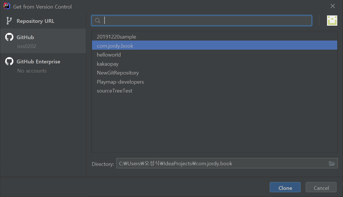Select NewGitRepository in the list
Screen dimensions: 343x197
tap(214, 73)
